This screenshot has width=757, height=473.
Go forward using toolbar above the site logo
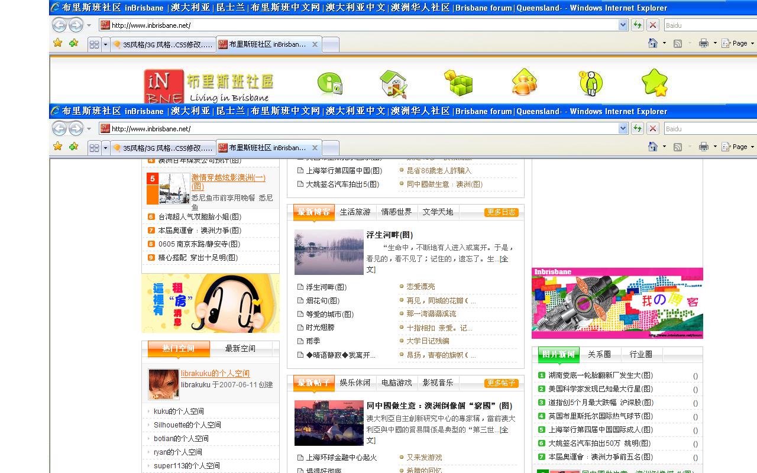(76, 25)
